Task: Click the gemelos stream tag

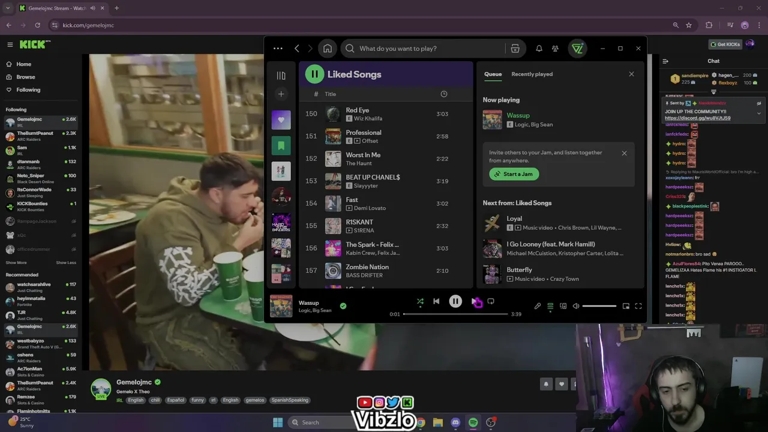Action: (x=254, y=400)
